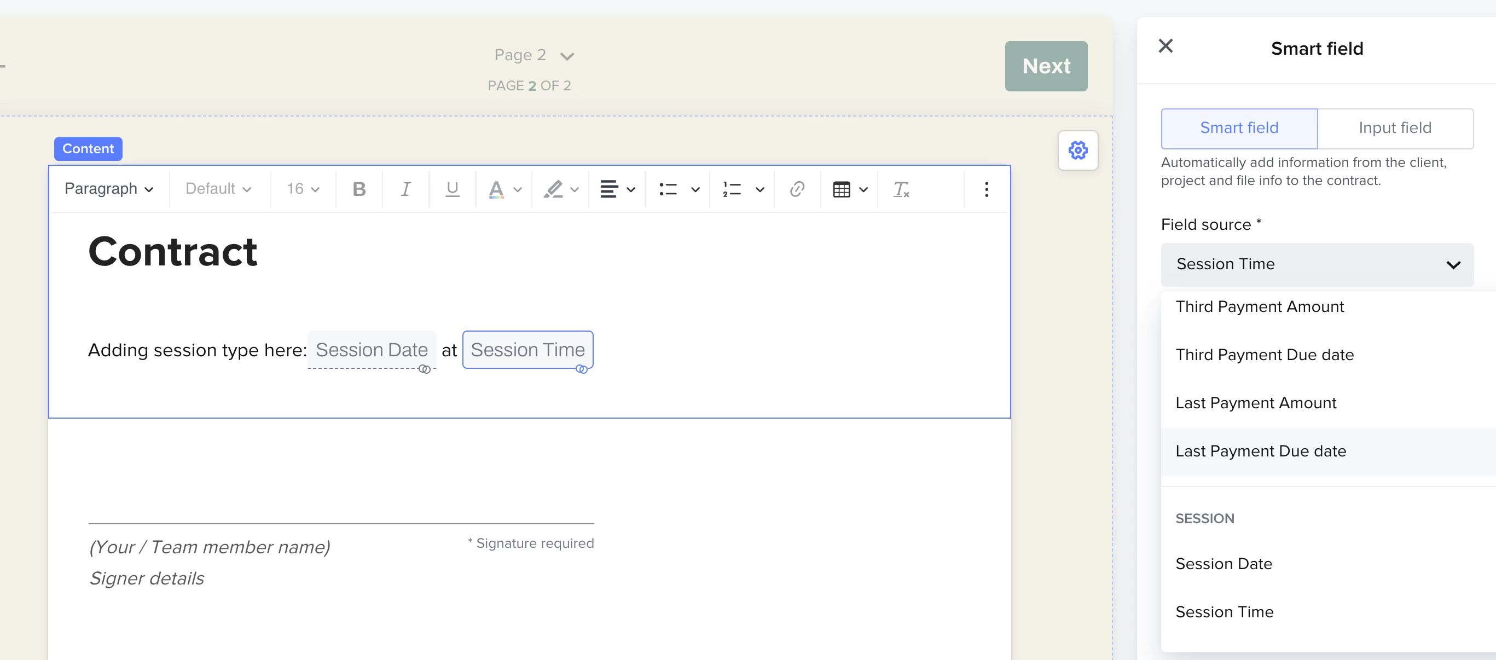Toggle bold formatting in toolbar

359,189
